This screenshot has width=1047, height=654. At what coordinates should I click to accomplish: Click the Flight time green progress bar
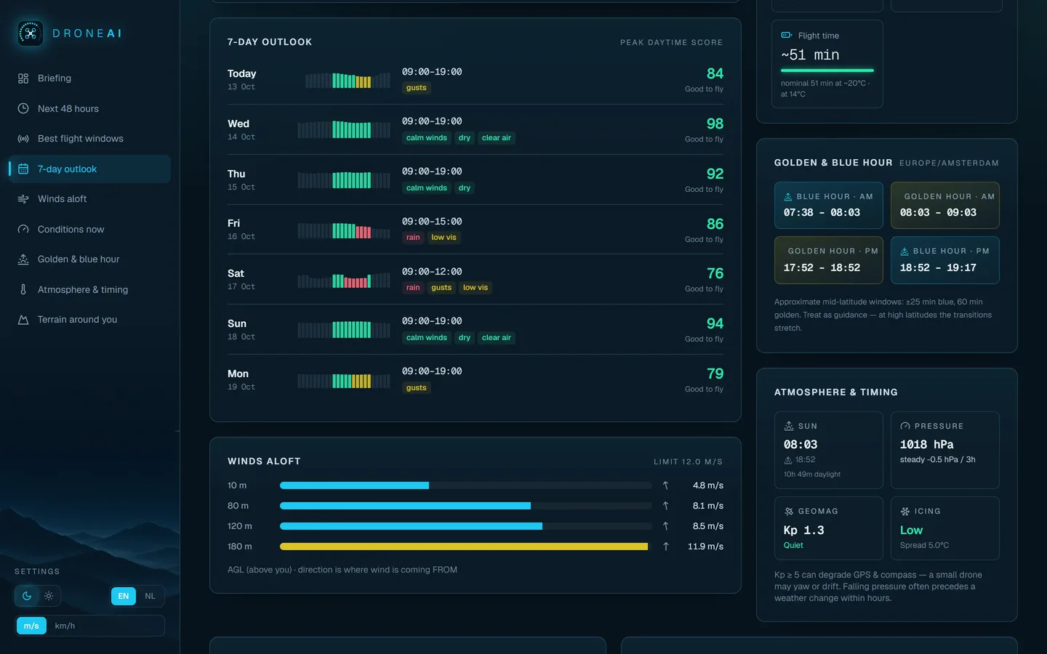pyautogui.click(x=827, y=70)
